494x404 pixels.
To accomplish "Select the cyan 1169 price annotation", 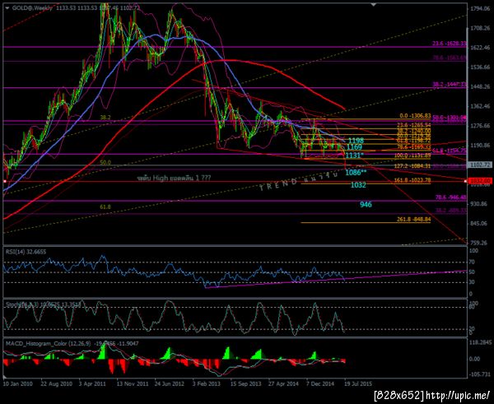I will click(x=354, y=147).
